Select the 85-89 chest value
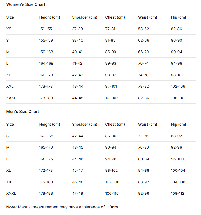The width and height of the screenshot is (201, 215). click(x=111, y=52)
